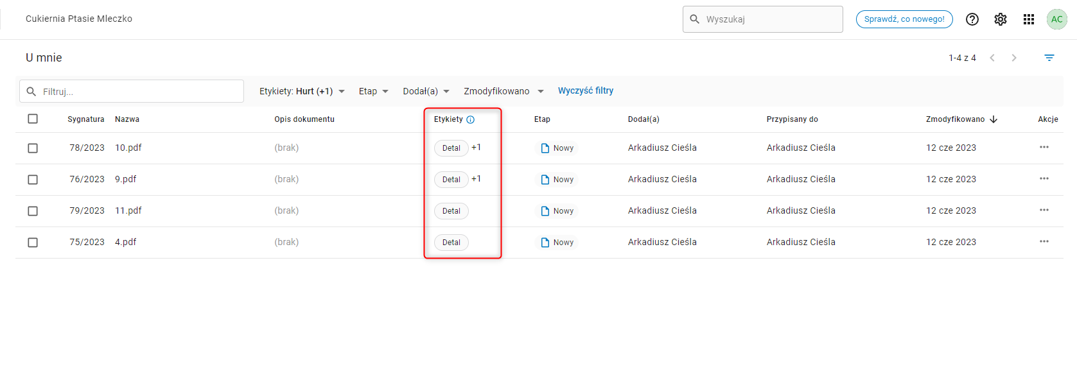Click the Sprawdź, co nowego! button
The height and width of the screenshot is (376, 1077).
(904, 19)
